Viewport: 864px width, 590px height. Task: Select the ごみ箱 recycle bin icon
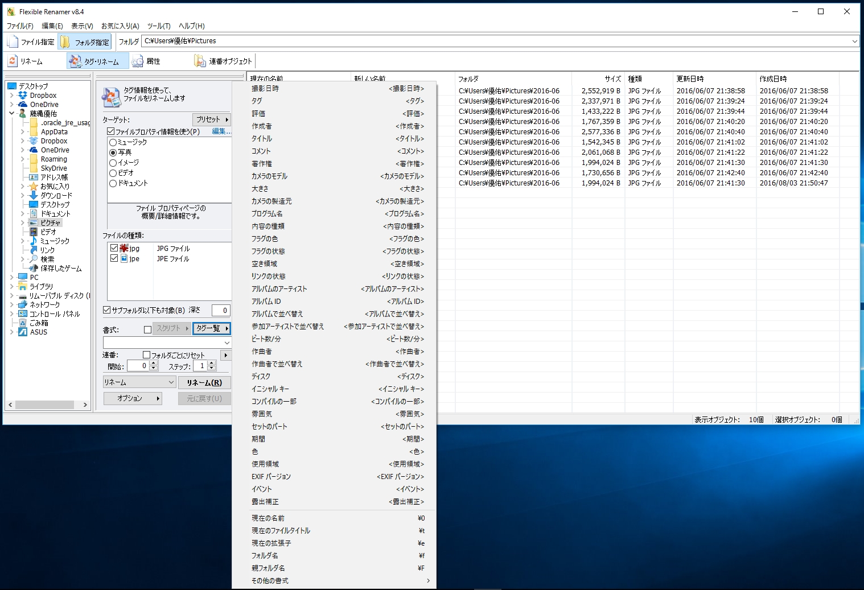(x=23, y=323)
